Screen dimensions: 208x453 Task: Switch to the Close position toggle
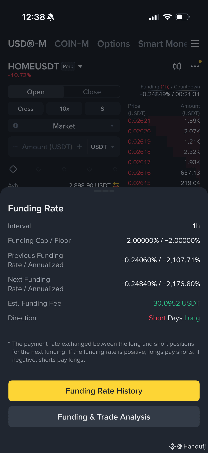pos(92,92)
